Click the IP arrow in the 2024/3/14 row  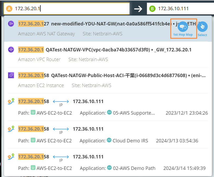pos(61,157)
